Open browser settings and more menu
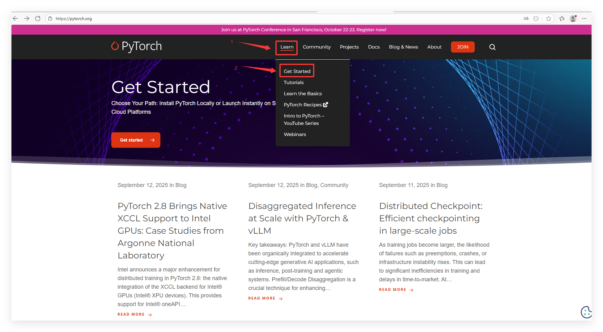 (584, 19)
